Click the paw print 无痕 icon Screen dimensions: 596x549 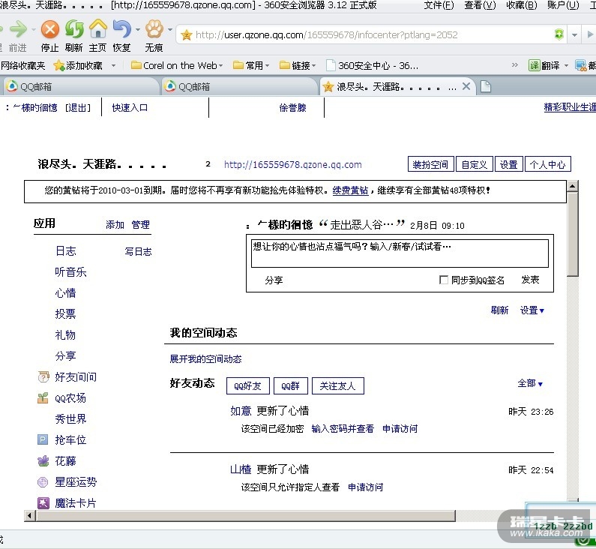pos(154,29)
